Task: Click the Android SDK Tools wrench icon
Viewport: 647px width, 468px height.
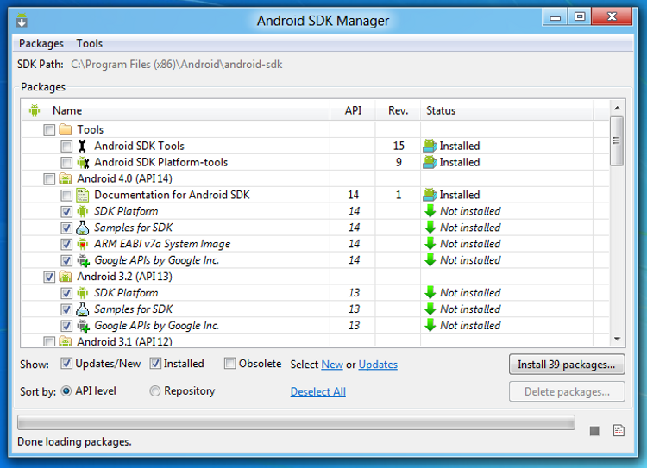Action: point(82,146)
